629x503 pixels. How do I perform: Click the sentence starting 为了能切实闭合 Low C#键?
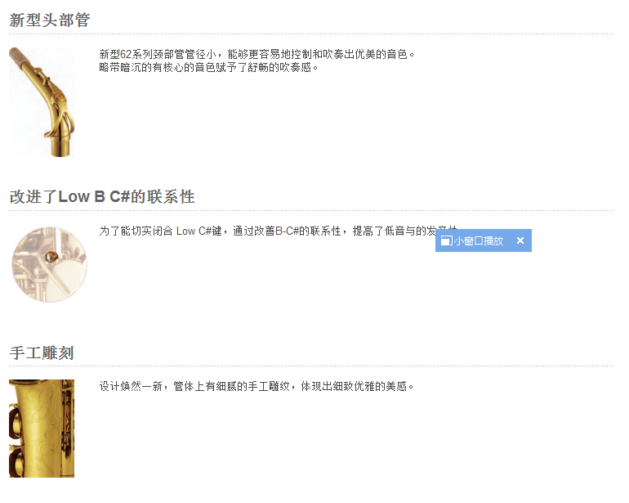267,231
